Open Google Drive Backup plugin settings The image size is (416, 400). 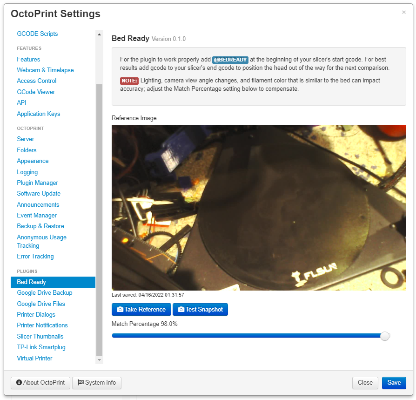click(x=45, y=293)
